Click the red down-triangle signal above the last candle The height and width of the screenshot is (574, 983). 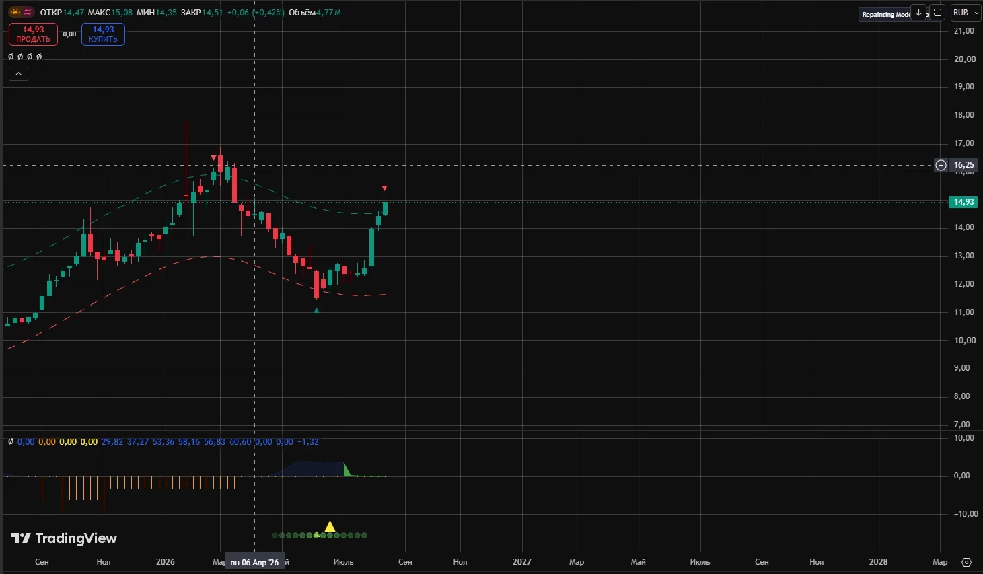click(384, 188)
